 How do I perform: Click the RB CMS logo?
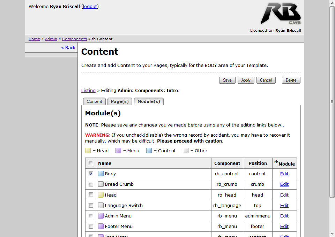click(280, 14)
